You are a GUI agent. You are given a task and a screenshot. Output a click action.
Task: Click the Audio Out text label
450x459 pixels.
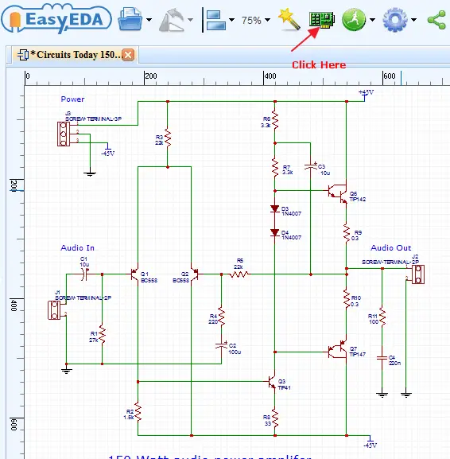pyautogui.click(x=391, y=248)
